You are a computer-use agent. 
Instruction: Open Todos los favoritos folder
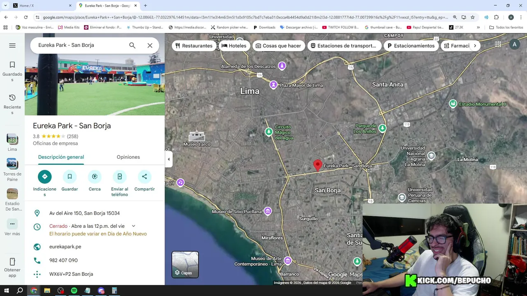(506, 28)
